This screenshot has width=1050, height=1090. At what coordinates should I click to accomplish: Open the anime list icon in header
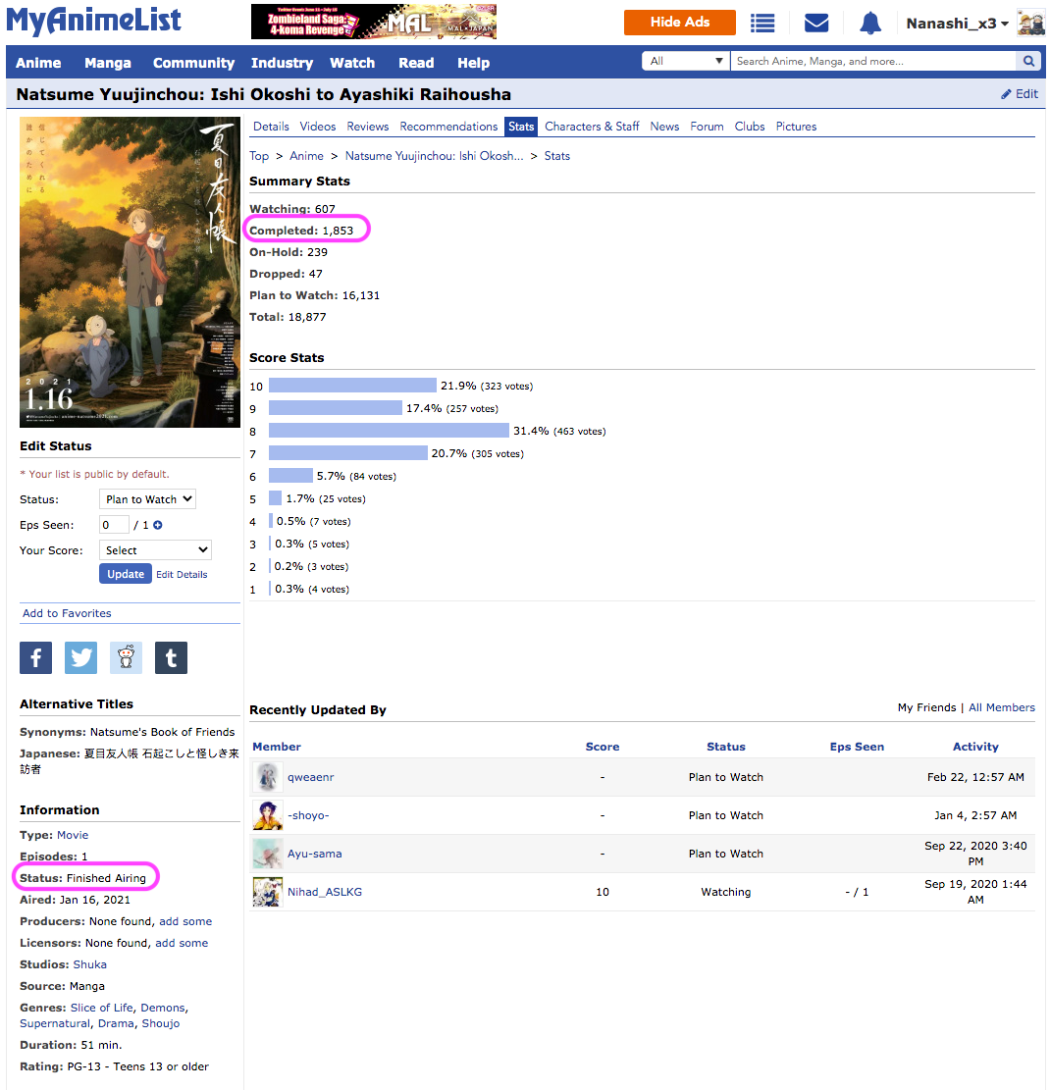762,24
